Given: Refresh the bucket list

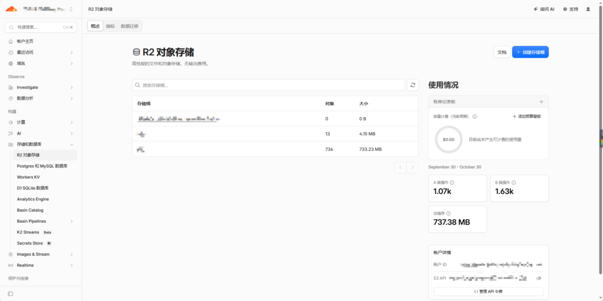Looking at the screenshot, I should pos(413,85).
